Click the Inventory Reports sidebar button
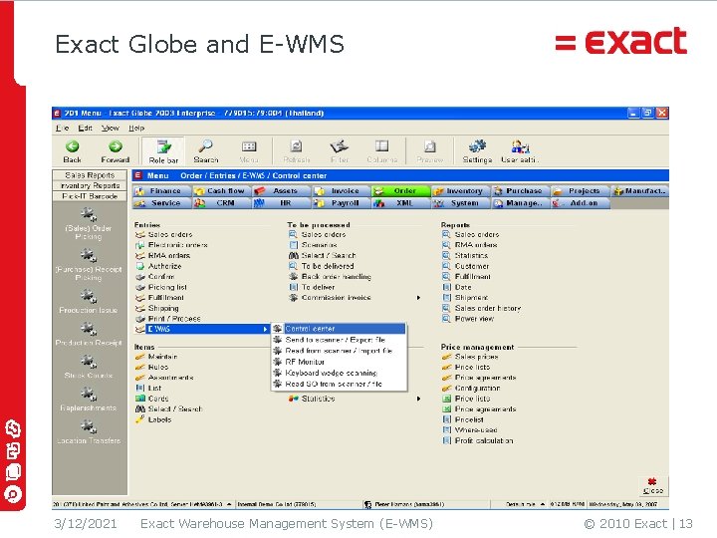This screenshot has height=538, width=717. [x=90, y=185]
